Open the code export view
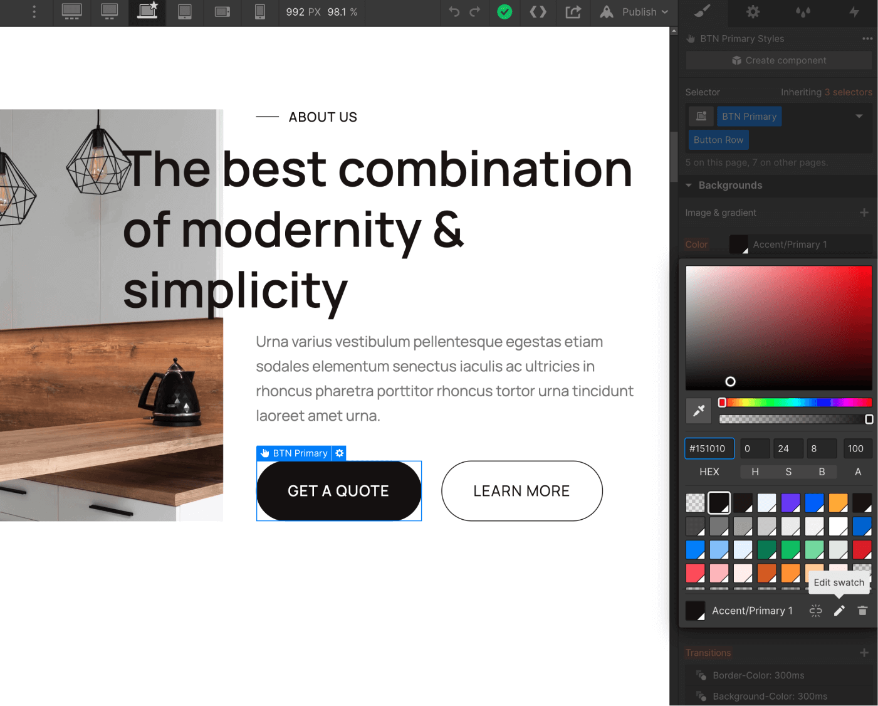Screen dimensions: 878x706 tap(538, 13)
